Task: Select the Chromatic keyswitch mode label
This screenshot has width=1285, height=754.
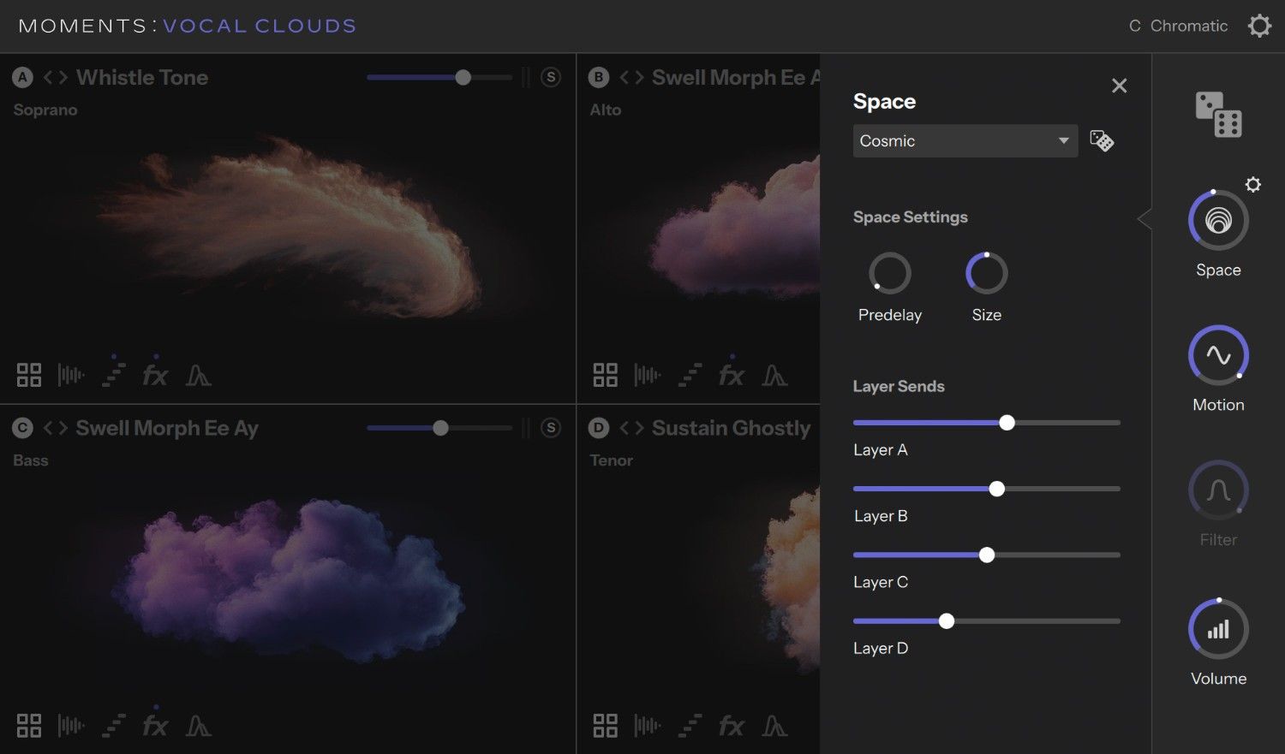Action: pos(1190,26)
